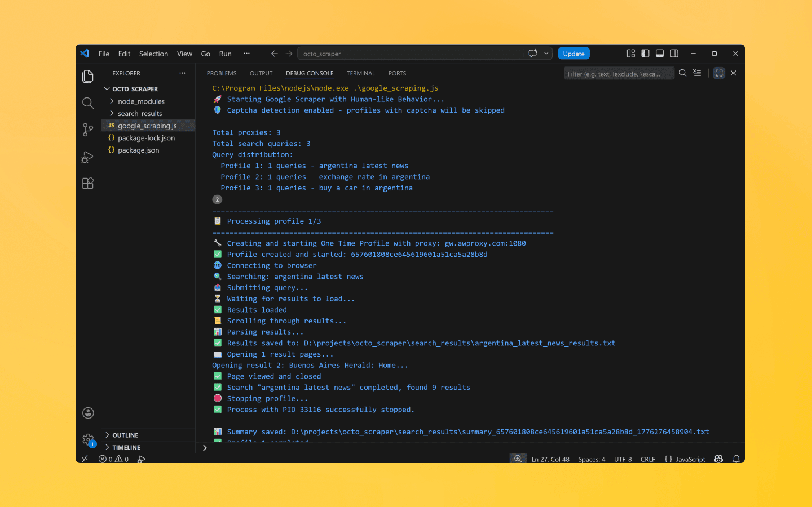The width and height of the screenshot is (812, 507).
Task: Click the VS Code logo icon
Action: 85,54
